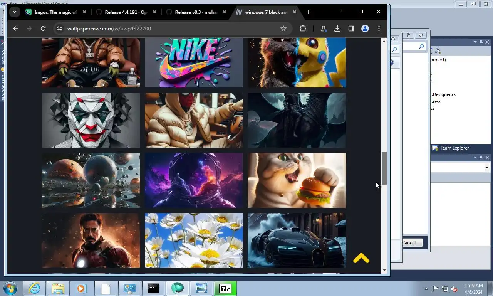493x296 pixels.
Task: Click the page scrollbar up arrow
Action: point(384,40)
